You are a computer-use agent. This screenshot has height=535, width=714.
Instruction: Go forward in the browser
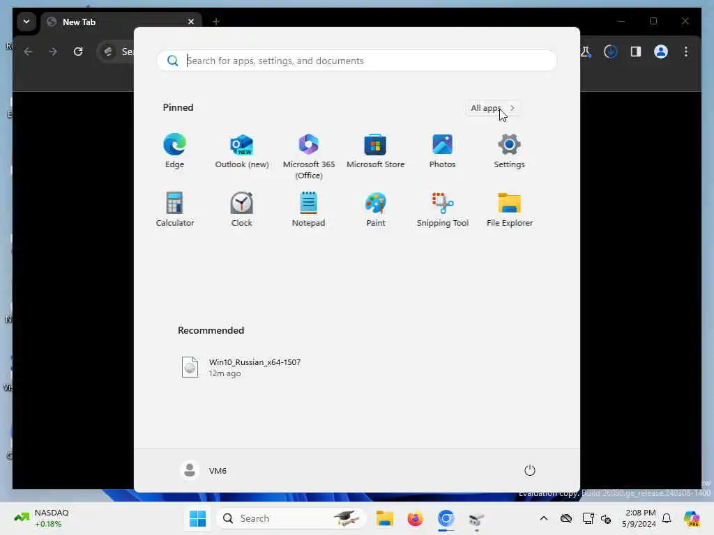[53, 52]
